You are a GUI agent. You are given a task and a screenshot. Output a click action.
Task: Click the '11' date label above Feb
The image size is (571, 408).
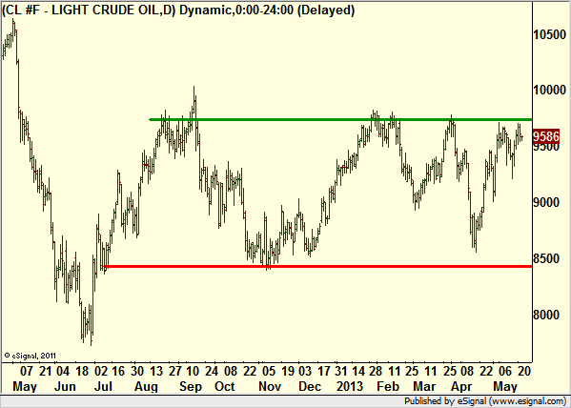395,372
